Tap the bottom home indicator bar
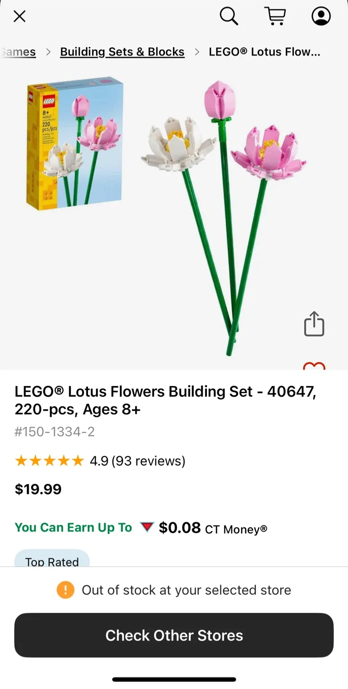The height and width of the screenshot is (689, 348). coord(174,679)
